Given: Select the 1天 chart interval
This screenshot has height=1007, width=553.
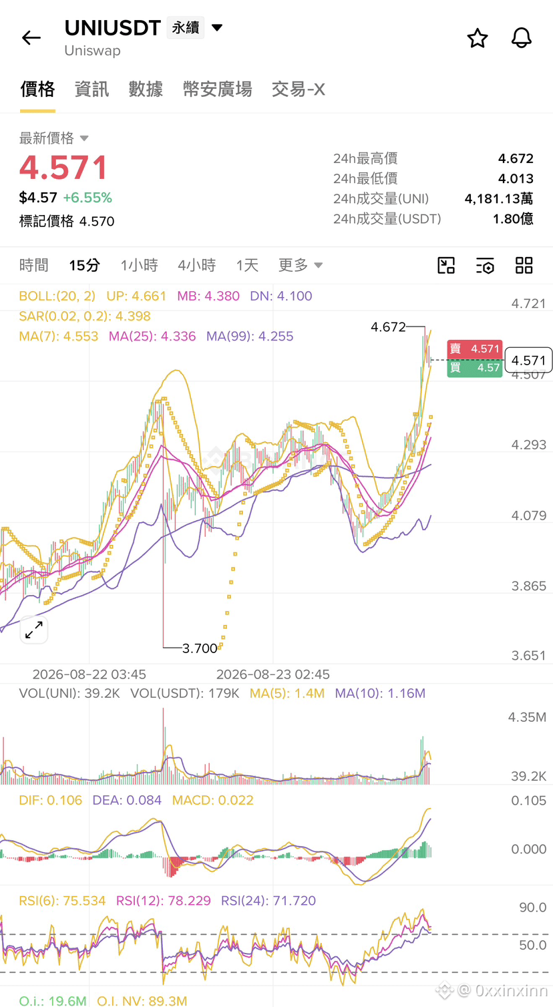Looking at the screenshot, I should [247, 265].
